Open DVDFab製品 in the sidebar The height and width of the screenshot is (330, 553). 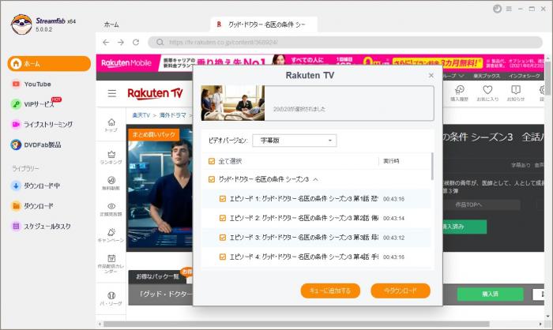[x=36, y=145]
